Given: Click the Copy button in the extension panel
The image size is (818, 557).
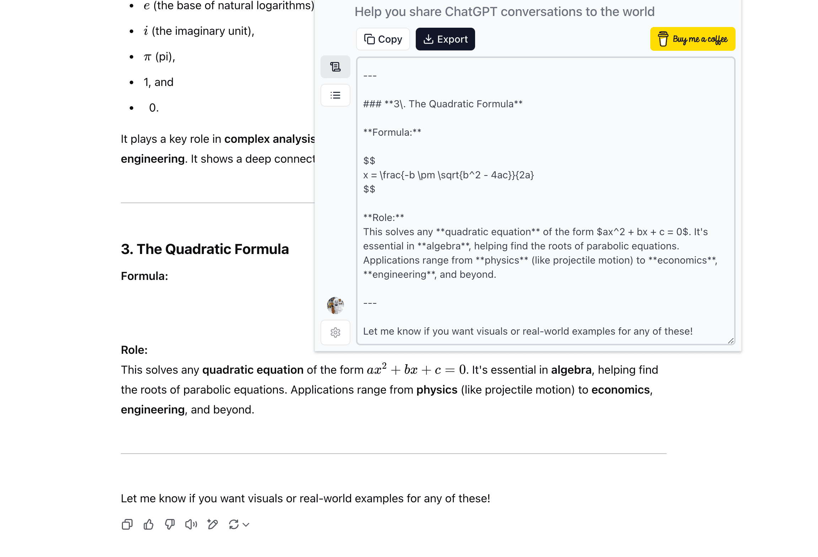Looking at the screenshot, I should pyautogui.click(x=383, y=39).
